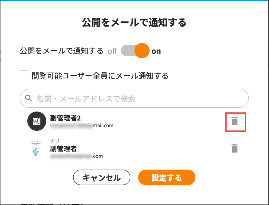Click inside the 名前・メールアドレスで検索 search field
Viewport: 269px width, 205px height.
134,98
